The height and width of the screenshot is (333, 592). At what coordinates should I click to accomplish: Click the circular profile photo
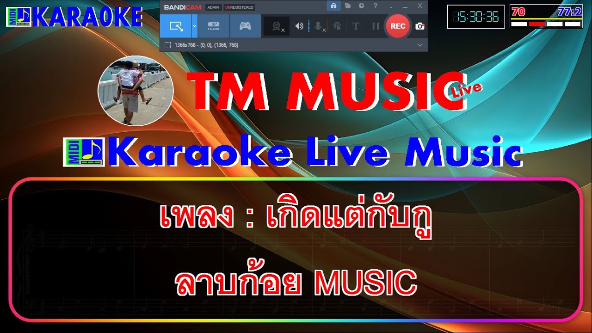coord(136,91)
